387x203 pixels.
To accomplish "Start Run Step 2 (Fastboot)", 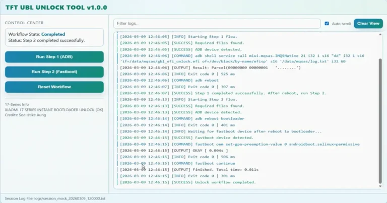I will (54, 72).
